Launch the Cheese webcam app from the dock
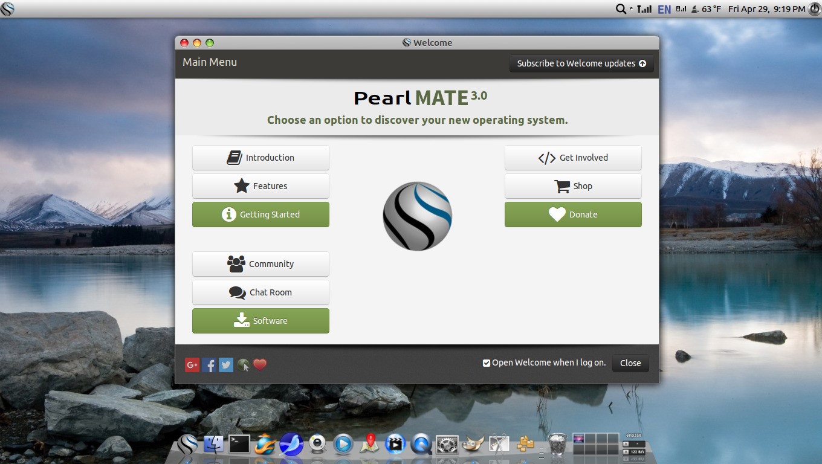 click(x=317, y=444)
